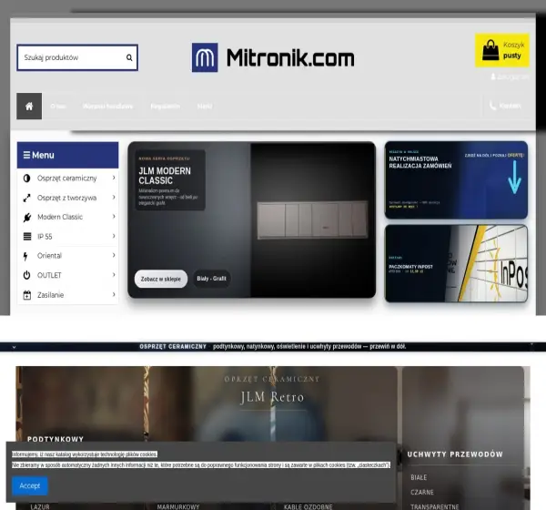Open the Koszyk shopping bag cart
This screenshot has width=546, height=510.
coord(502,50)
